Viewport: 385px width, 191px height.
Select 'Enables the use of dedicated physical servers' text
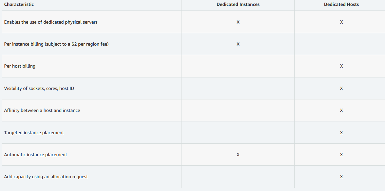point(51,22)
